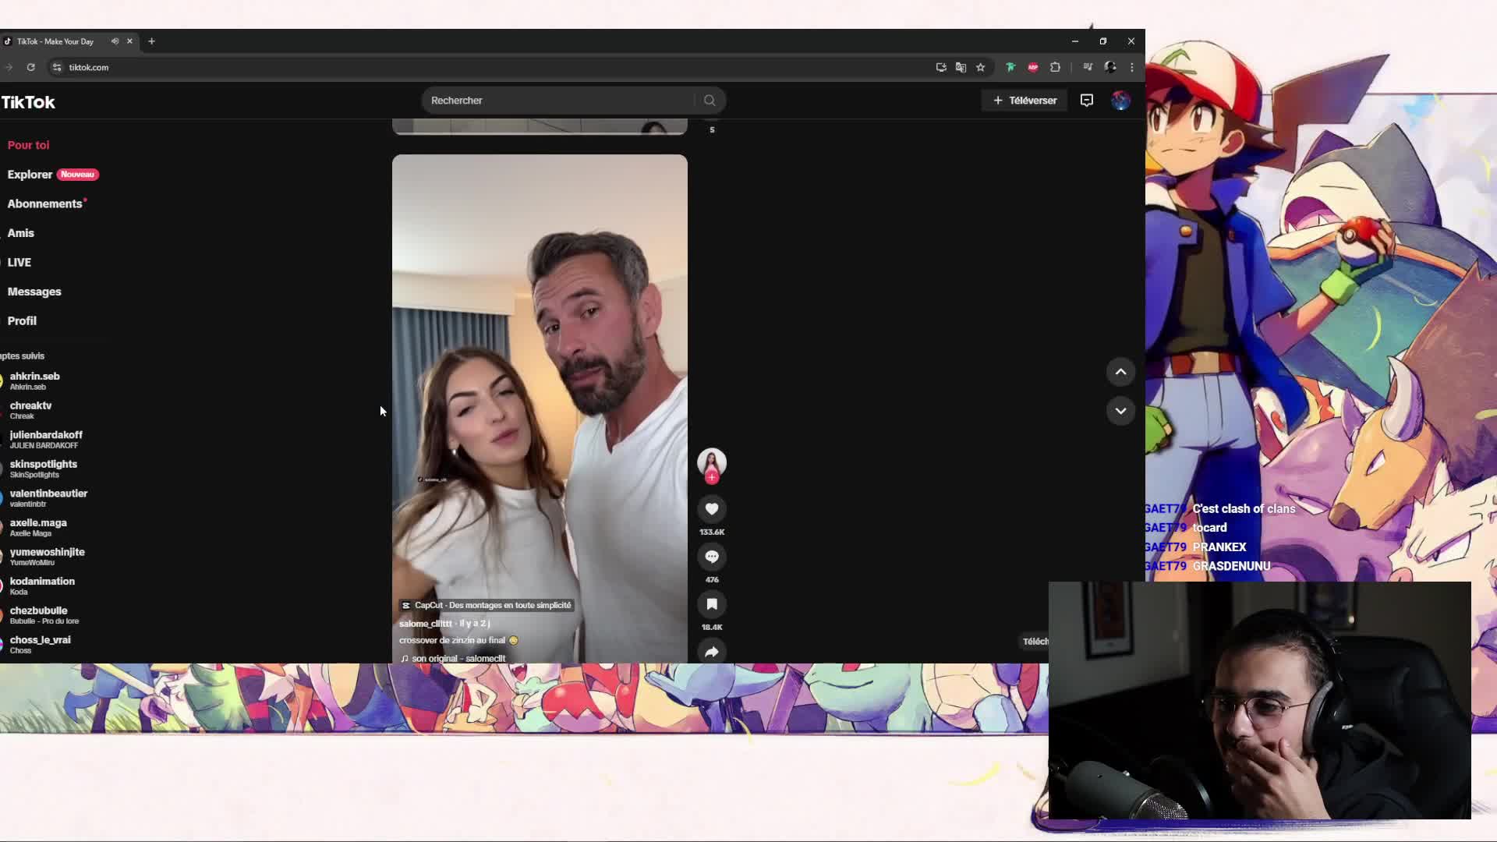Open the Explorer section

click(30, 175)
